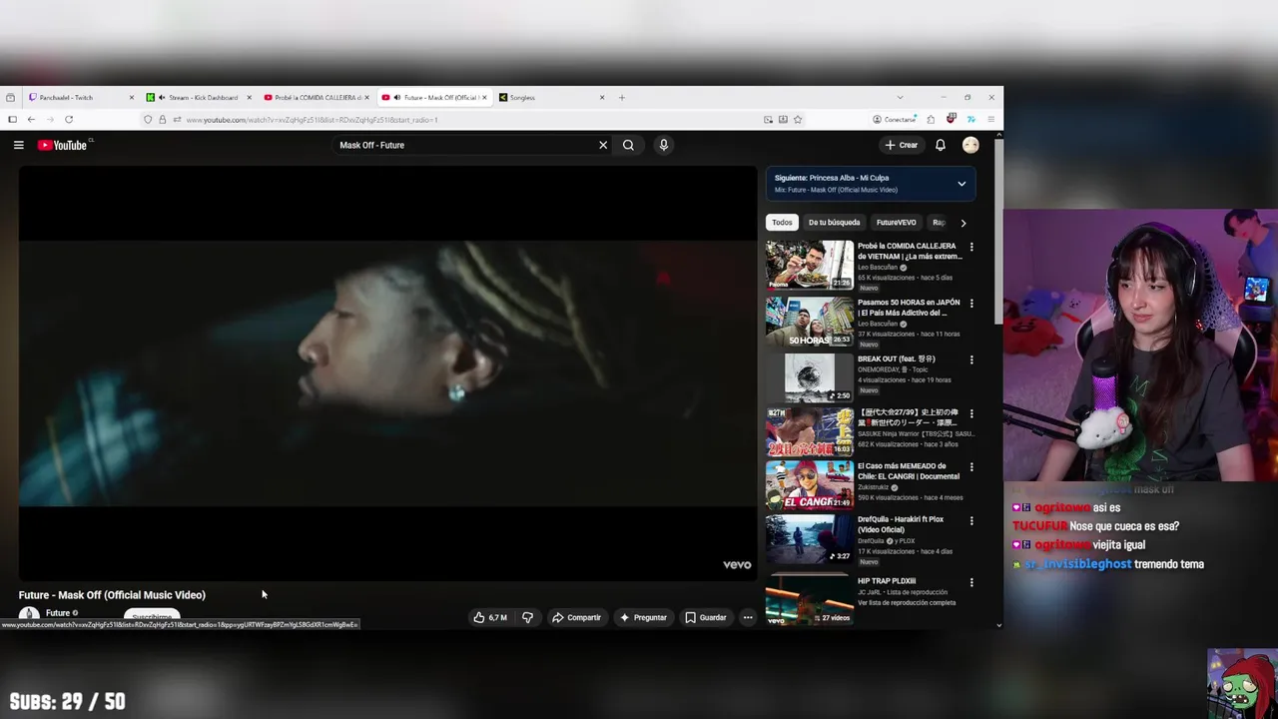Bookmark this page with the star icon
The image size is (1278, 719).
click(x=798, y=120)
